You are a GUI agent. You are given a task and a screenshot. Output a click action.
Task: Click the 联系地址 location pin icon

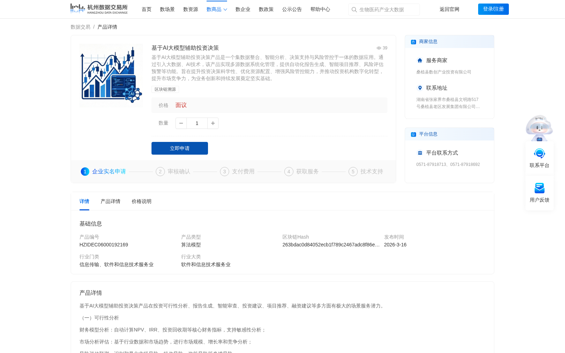click(420, 88)
